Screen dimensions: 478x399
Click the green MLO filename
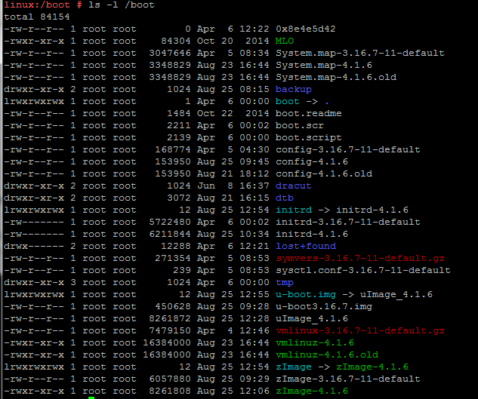(x=285, y=41)
